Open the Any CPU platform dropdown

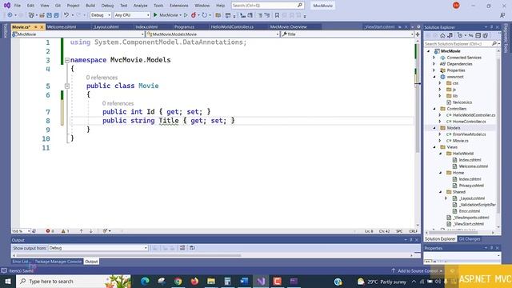point(132,15)
